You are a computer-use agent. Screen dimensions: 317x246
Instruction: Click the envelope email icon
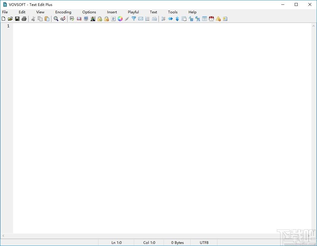click(141, 19)
